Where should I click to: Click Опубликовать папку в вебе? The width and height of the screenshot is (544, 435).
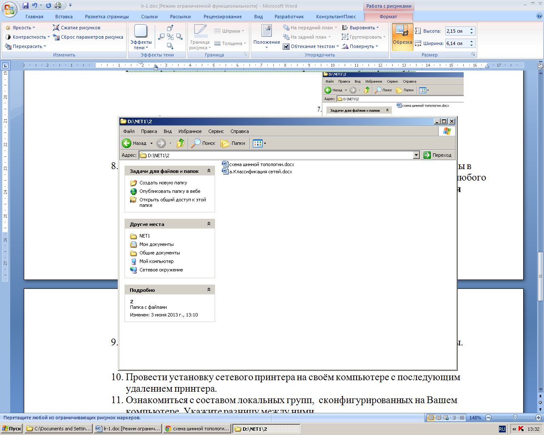click(170, 191)
